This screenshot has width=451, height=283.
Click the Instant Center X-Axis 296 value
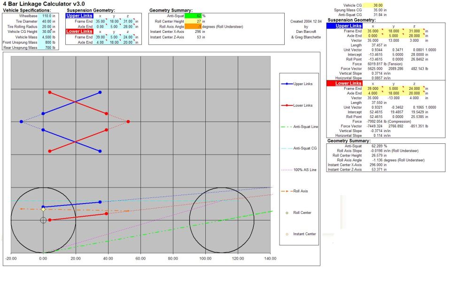(198, 31)
